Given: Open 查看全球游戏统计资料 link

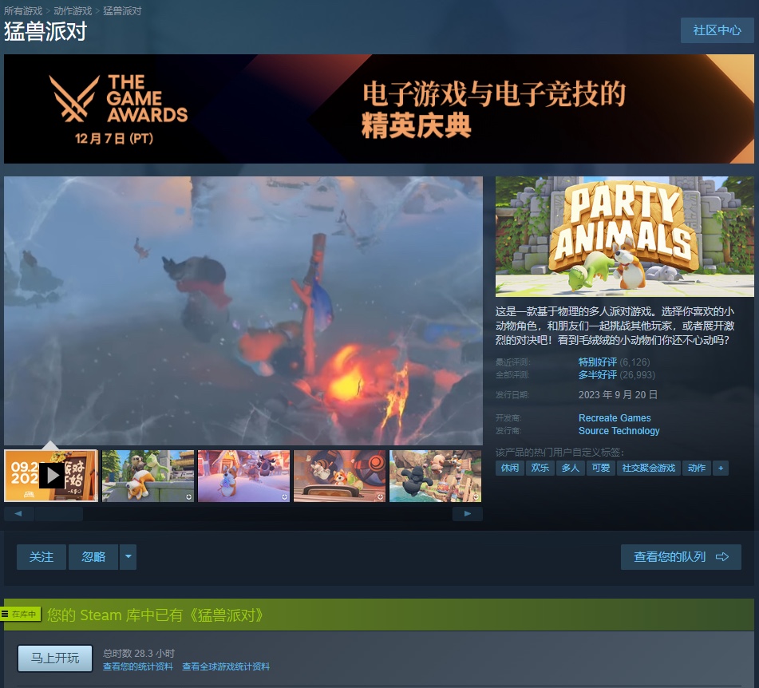Looking at the screenshot, I should 226,666.
